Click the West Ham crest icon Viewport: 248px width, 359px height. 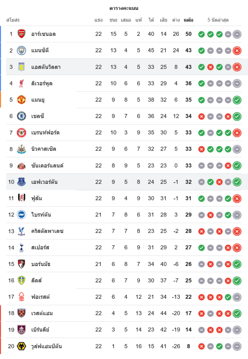[22, 313]
